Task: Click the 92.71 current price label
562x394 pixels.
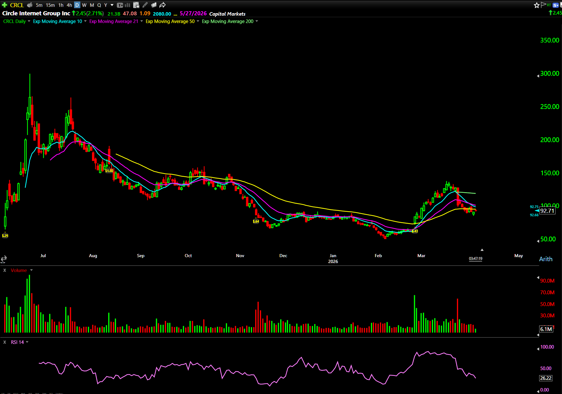Action: (x=547, y=211)
